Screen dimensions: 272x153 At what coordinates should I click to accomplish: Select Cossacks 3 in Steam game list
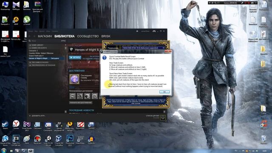(33, 51)
